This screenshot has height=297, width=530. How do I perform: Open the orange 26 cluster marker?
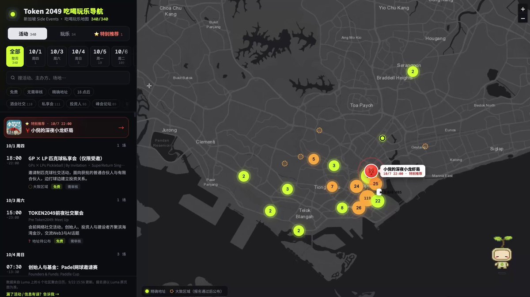click(359, 208)
